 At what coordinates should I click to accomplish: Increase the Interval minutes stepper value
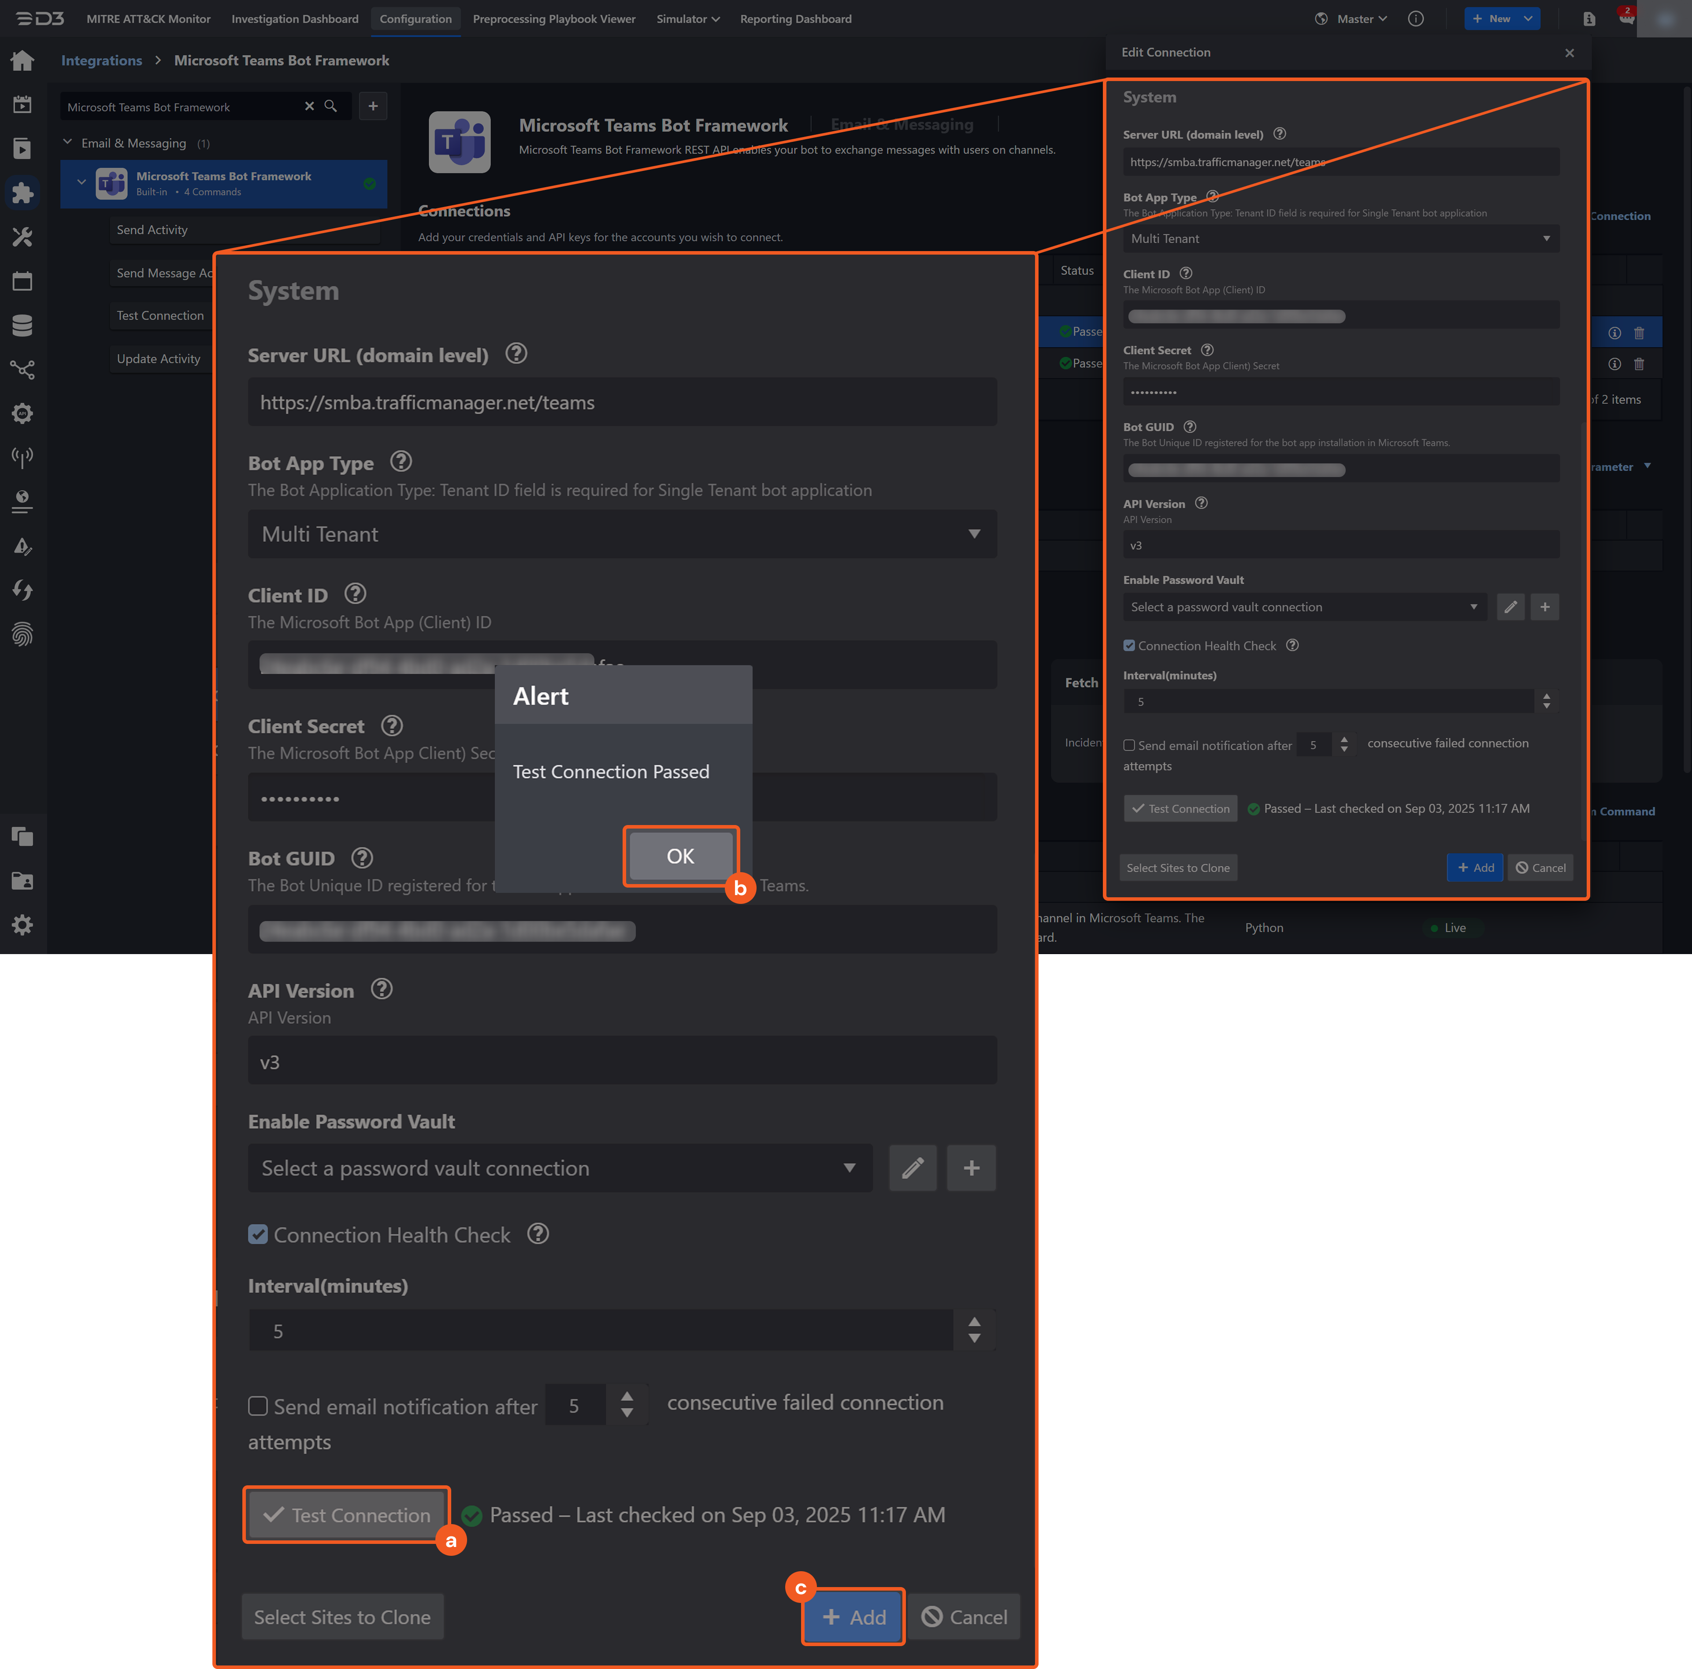tap(974, 1322)
